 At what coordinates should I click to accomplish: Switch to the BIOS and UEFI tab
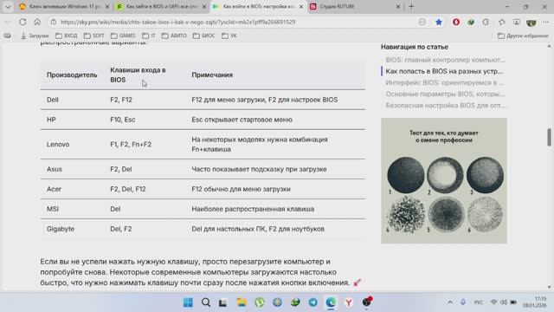[162, 6]
